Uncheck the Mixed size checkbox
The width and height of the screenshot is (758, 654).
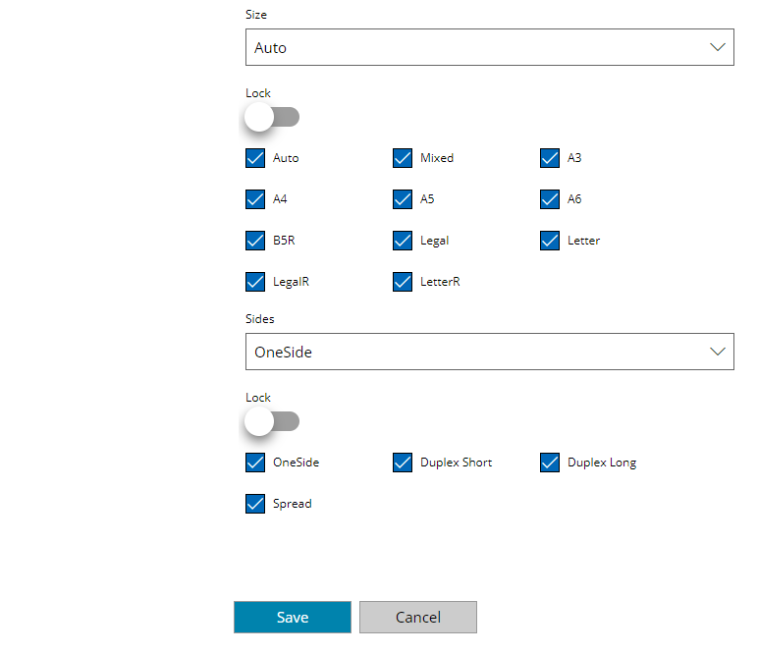(403, 158)
